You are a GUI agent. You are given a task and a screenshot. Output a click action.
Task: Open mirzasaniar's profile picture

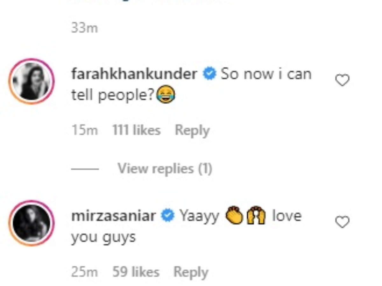coord(31,223)
